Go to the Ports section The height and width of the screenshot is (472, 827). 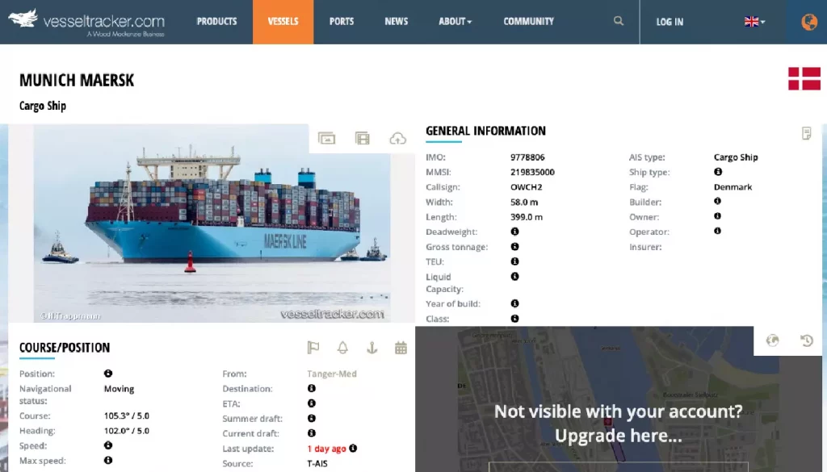[342, 22]
